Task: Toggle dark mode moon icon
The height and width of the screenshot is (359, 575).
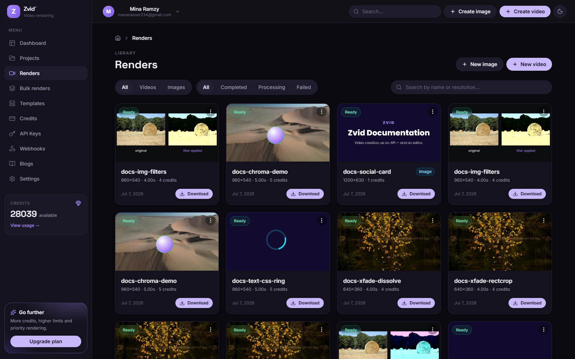Action: point(560,11)
